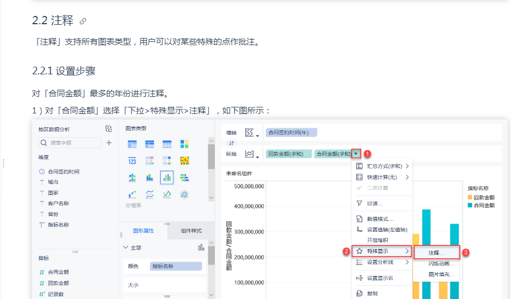Click the # icon beside 记录数
Image resolution: width=511 pixels, height=299 pixels.
tap(42, 294)
